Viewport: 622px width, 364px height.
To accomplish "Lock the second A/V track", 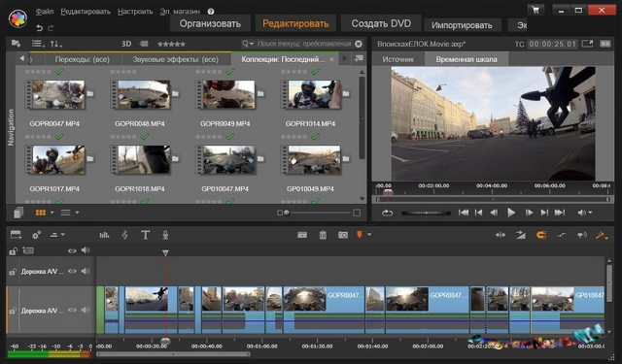I will pyautogui.click(x=13, y=311).
